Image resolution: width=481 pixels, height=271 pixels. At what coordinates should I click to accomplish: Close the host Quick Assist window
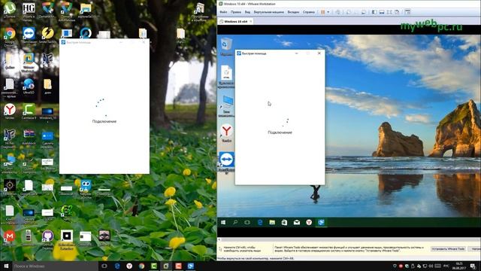(x=144, y=42)
